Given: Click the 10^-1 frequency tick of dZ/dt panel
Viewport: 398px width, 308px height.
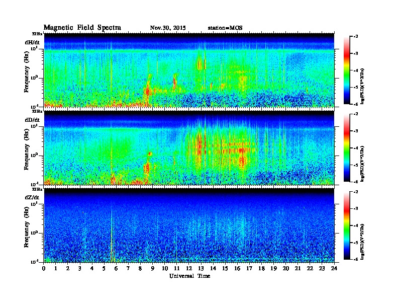Looking at the screenshot, I should 34,262.
